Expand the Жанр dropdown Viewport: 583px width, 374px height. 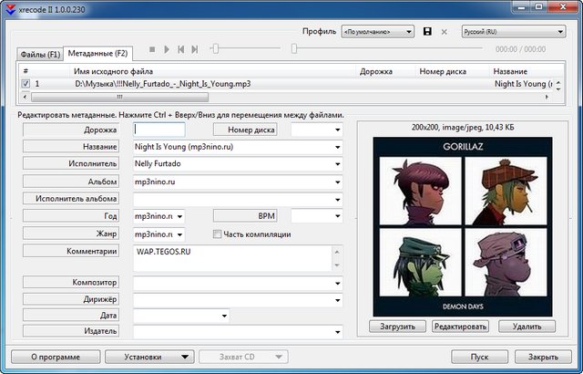(179, 234)
